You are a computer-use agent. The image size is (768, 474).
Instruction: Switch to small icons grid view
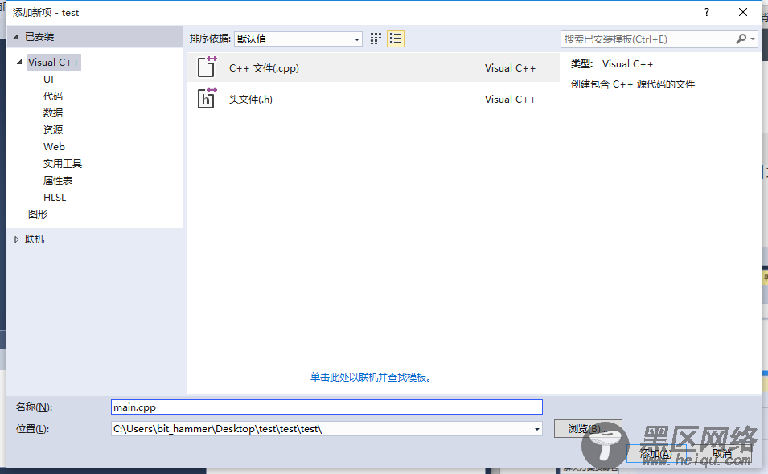[376, 39]
